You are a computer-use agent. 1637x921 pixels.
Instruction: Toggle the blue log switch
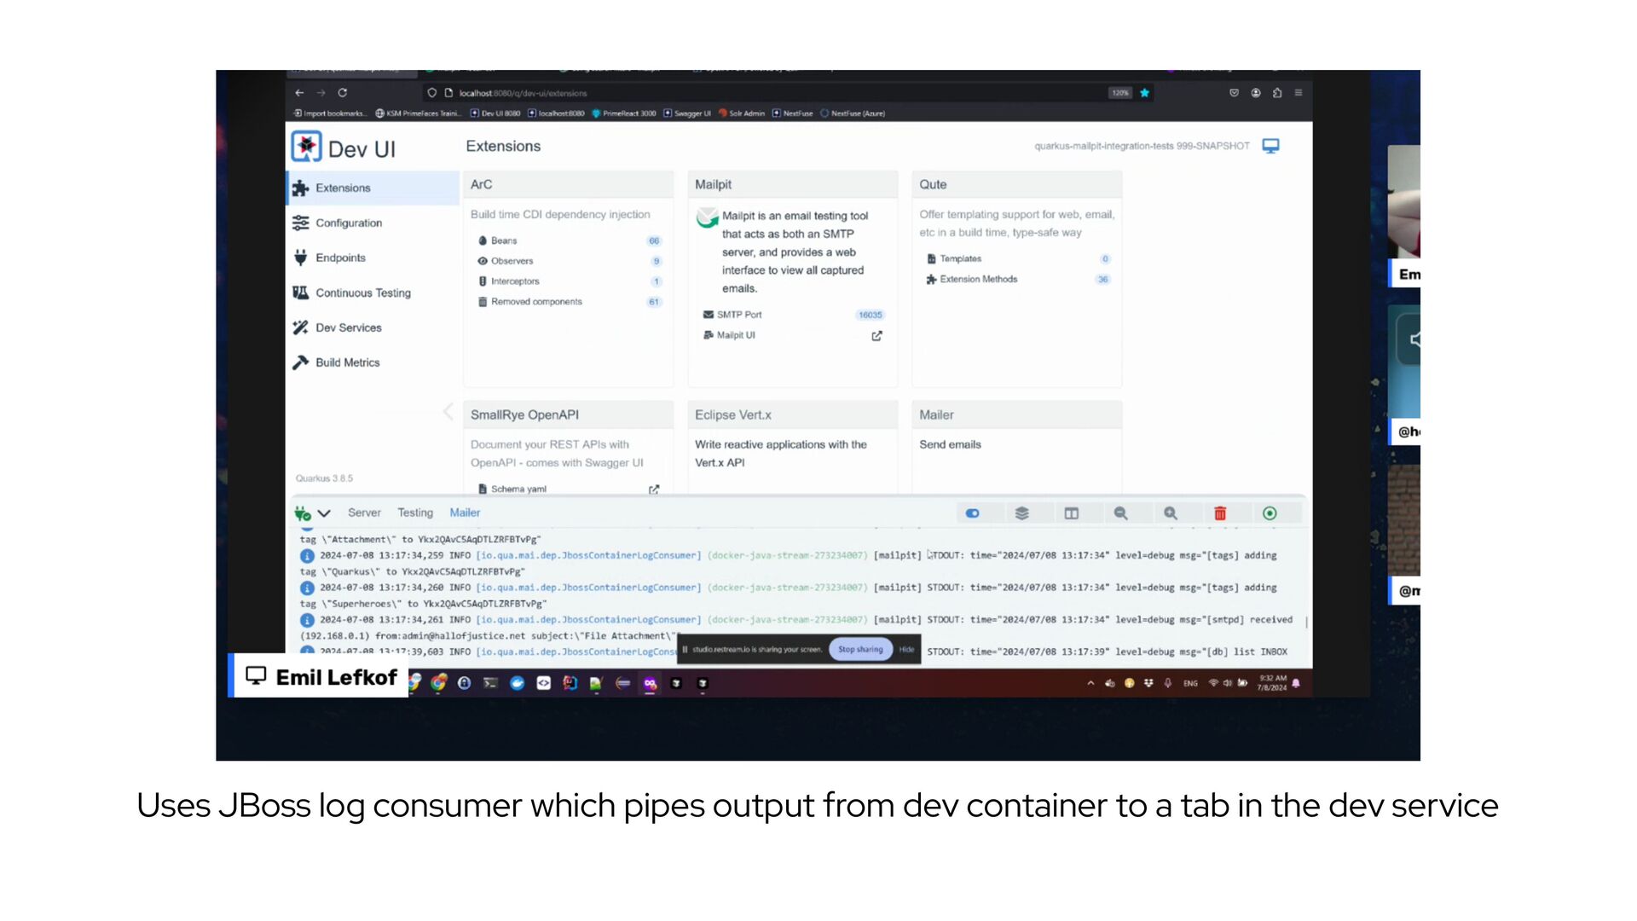(972, 513)
